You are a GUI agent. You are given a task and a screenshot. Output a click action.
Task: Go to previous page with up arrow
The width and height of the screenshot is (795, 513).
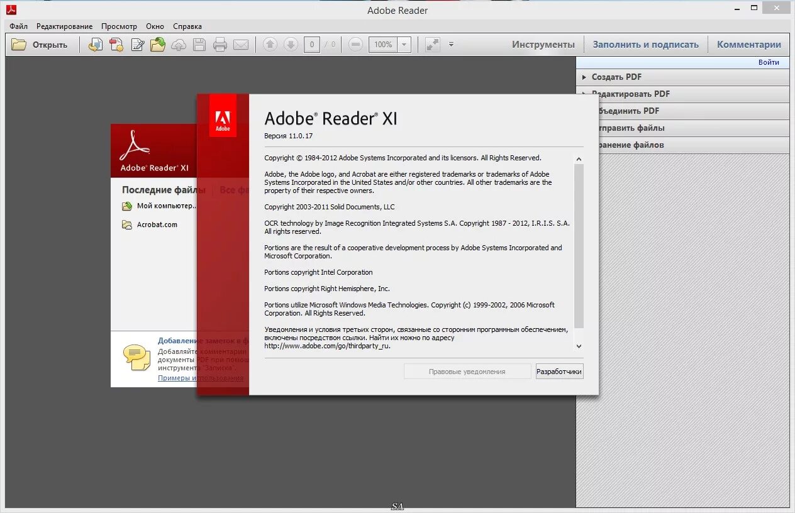pos(270,45)
